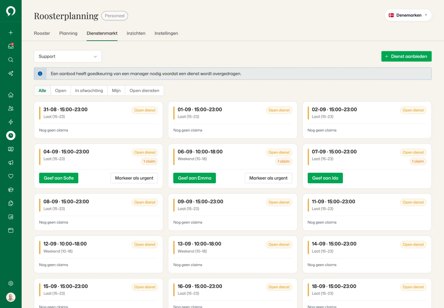
Task: Open the Instellingen tab
Action: pos(166,33)
